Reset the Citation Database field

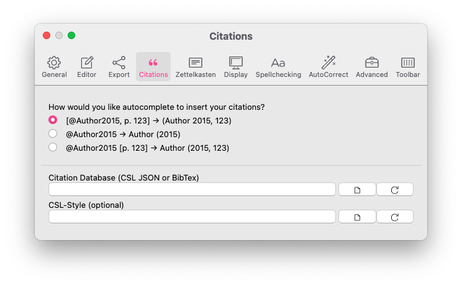pos(395,190)
